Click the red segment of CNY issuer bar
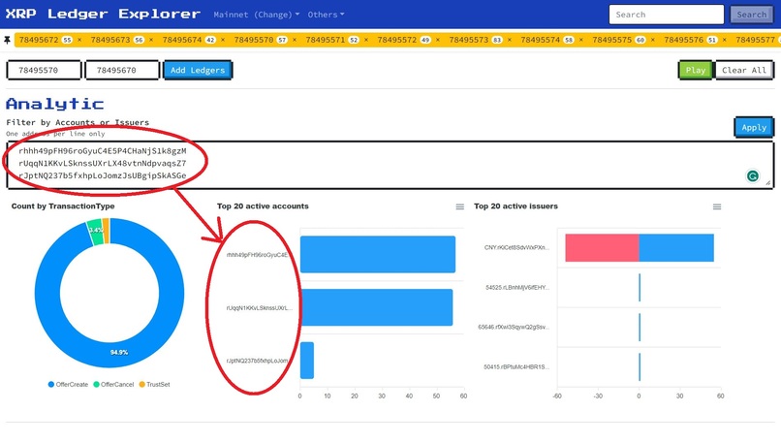Viewport: 781px width, 443px height. tap(602, 247)
